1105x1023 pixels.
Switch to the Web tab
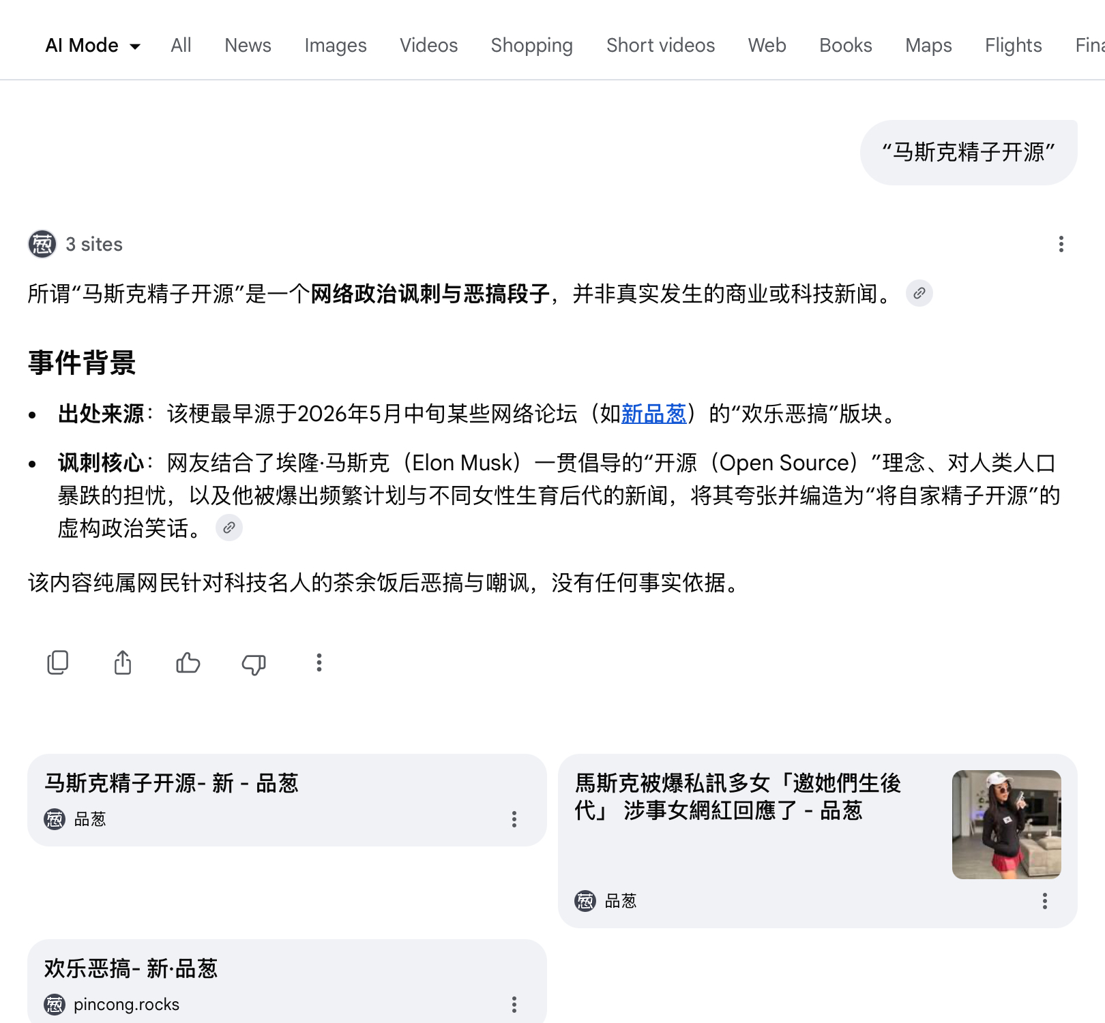point(767,45)
